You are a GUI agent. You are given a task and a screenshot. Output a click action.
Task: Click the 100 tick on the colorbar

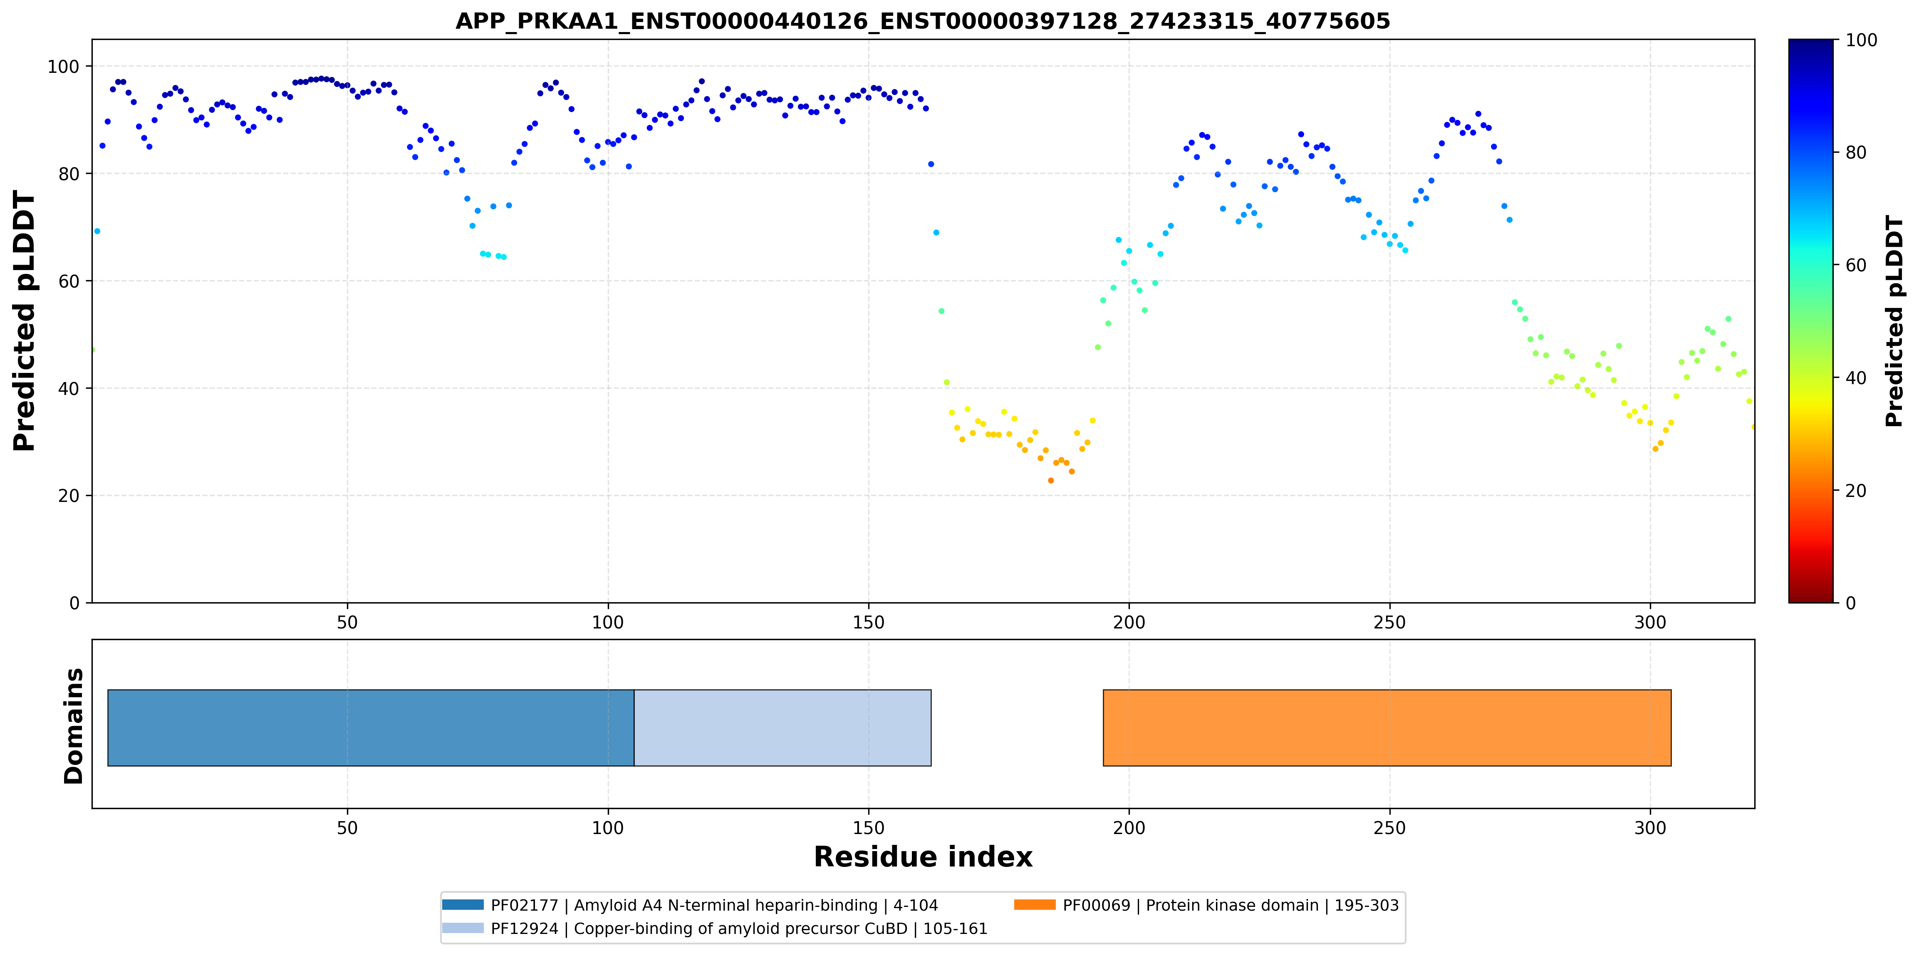pos(1861,40)
